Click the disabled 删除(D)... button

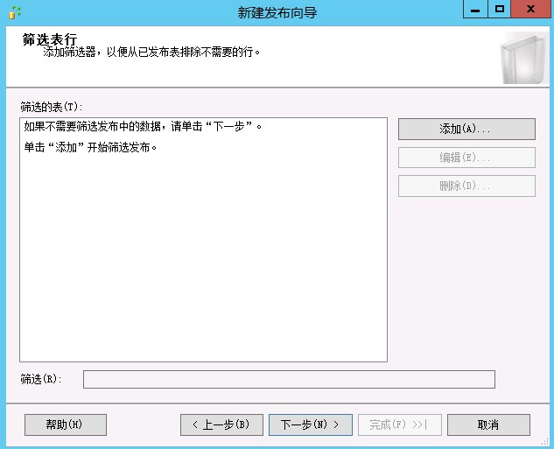(x=466, y=186)
